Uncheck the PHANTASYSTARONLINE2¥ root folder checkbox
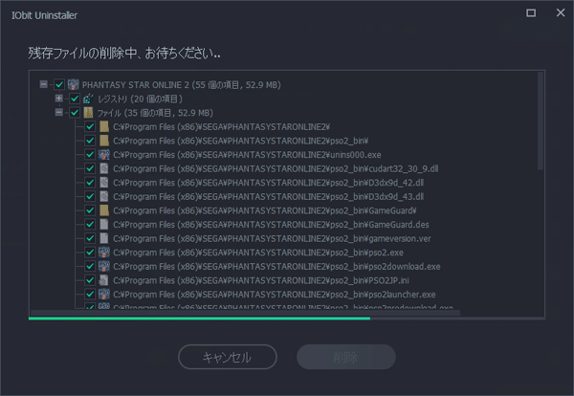This screenshot has width=574, height=396. click(90, 126)
